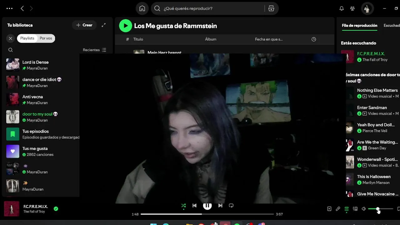Seek using the song progress bar
This screenshot has width=400, height=225.
(x=207, y=214)
